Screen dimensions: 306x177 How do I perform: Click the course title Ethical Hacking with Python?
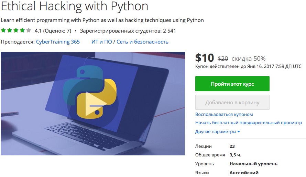[x=74, y=6]
